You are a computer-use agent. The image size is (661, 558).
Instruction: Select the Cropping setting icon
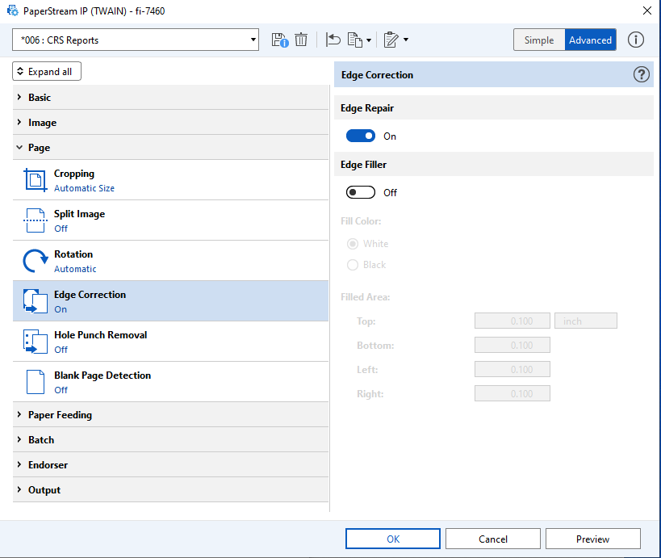35,180
